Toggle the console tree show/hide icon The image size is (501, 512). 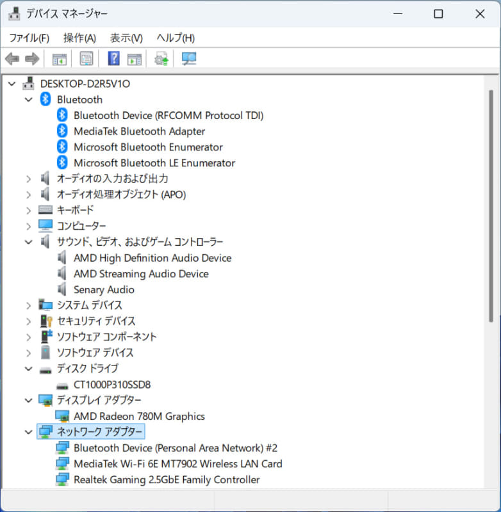click(x=59, y=59)
